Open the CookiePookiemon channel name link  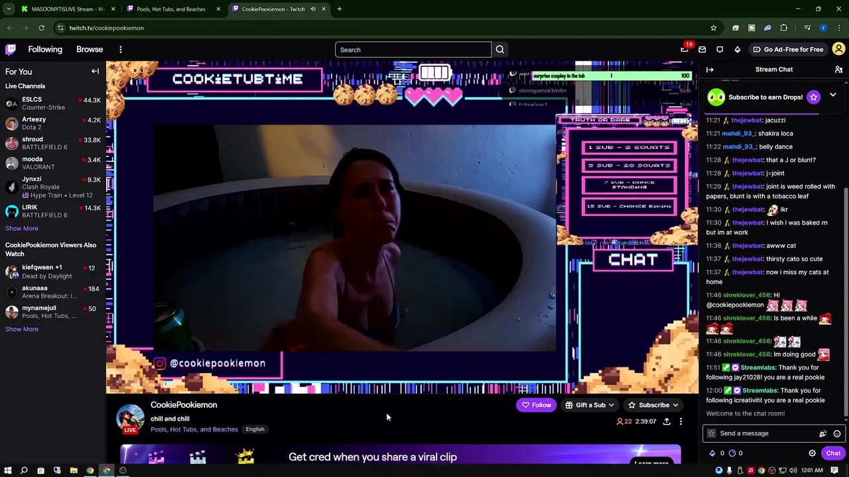[184, 405]
